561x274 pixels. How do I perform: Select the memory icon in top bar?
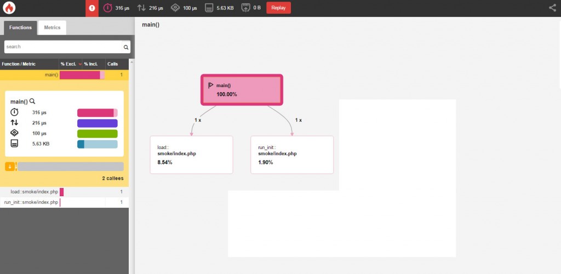tap(209, 8)
